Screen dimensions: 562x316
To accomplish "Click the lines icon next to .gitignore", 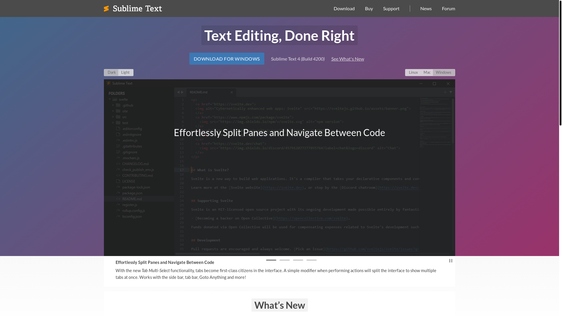I will pyautogui.click(x=118, y=152).
